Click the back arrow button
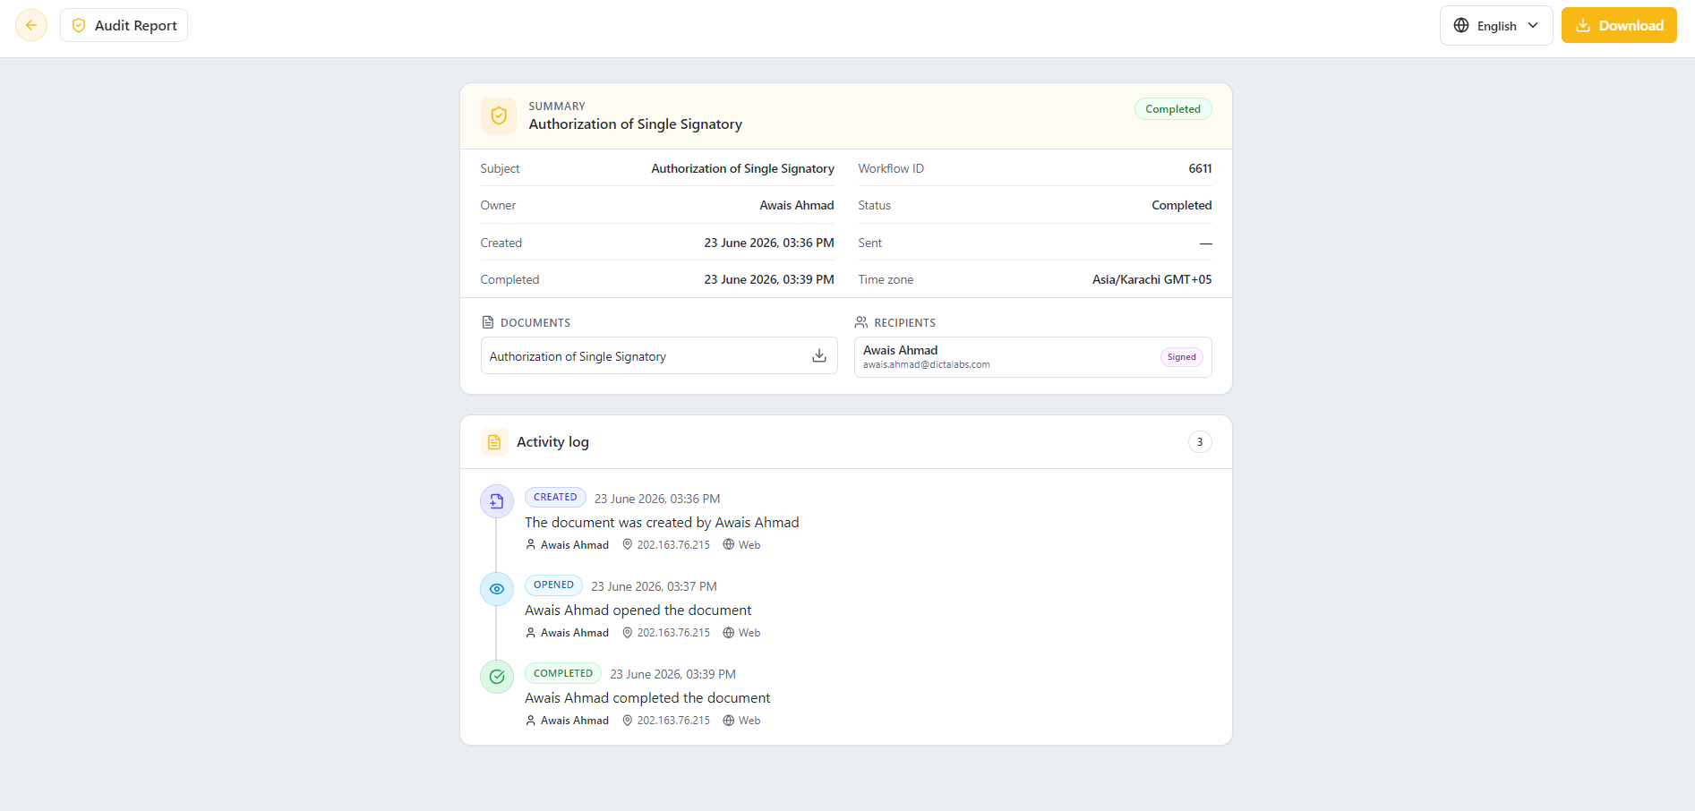This screenshot has height=811, width=1695. [x=31, y=25]
